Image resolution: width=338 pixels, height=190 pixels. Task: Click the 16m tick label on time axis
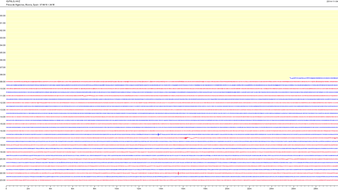point(183,189)
